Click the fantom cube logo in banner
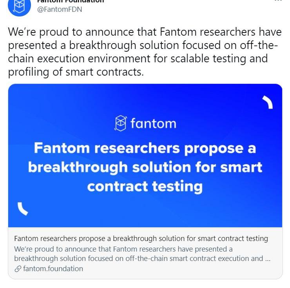Screen dimensions: 290x288 click(121, 123)
